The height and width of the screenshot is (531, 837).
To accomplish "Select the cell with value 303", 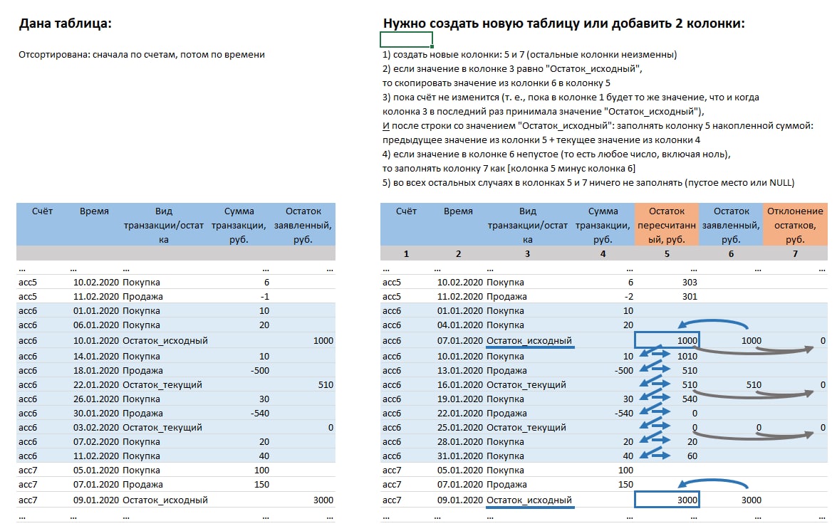I will pos(667,282).
